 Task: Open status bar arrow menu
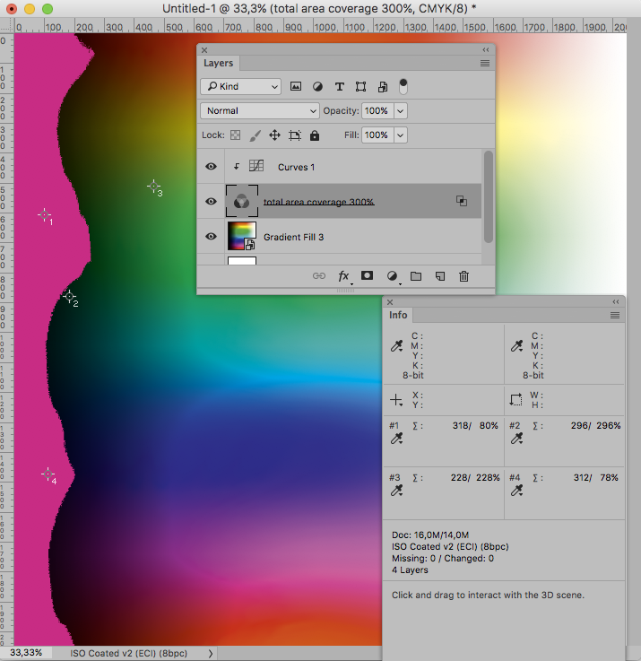tap(211, 653)
